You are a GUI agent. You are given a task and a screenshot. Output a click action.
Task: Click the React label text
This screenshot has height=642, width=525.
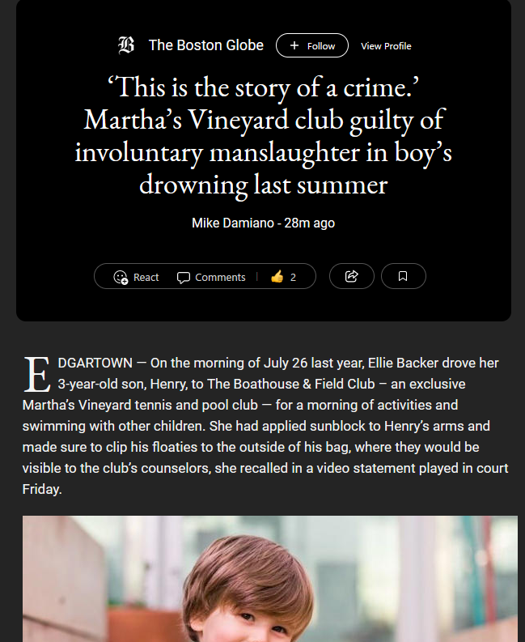[146, 277]
